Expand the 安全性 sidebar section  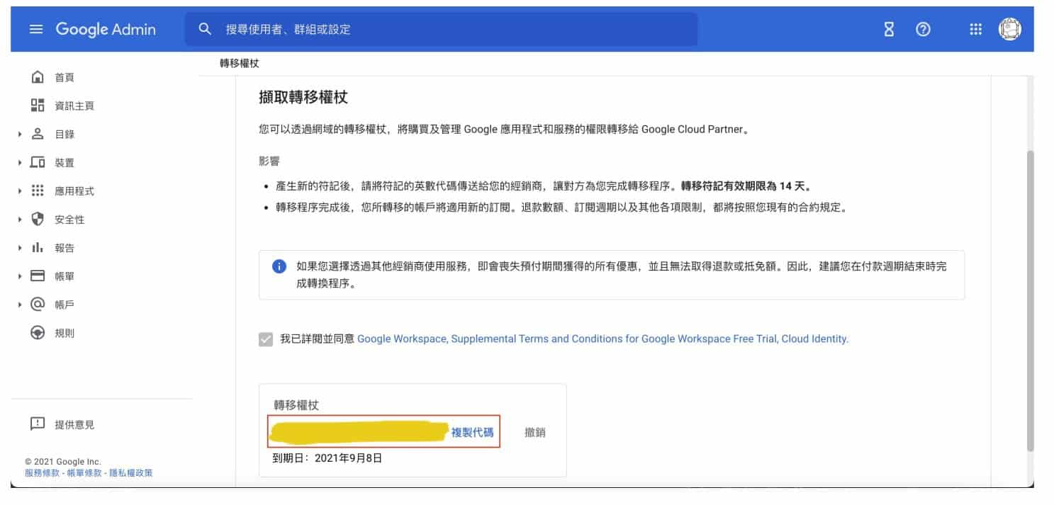20,219
